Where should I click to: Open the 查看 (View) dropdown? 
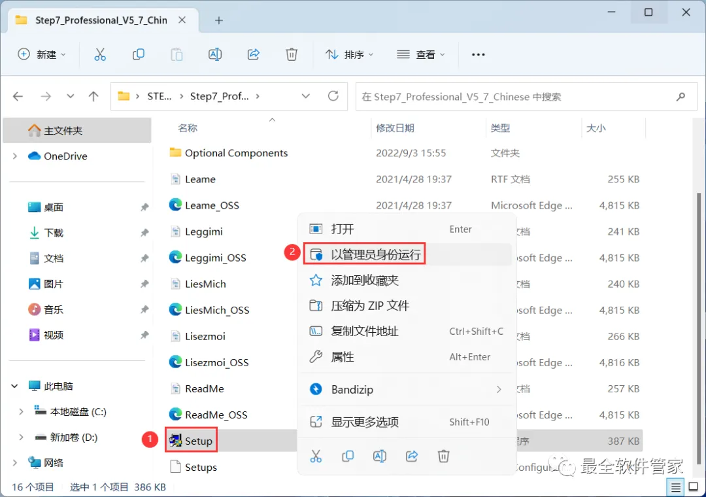pos(420,54)
